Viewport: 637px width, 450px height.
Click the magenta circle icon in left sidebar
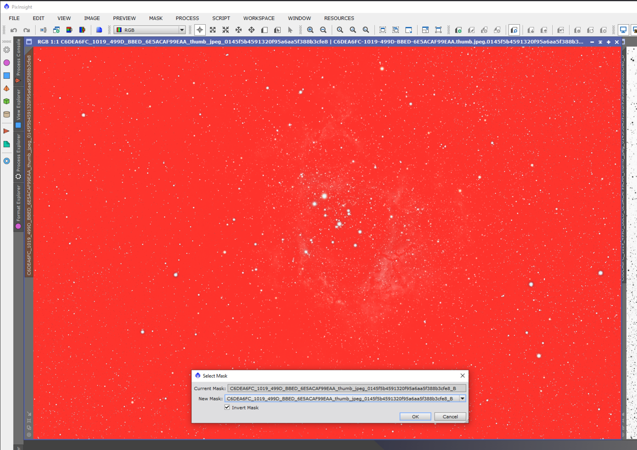(x=7, y=63)
